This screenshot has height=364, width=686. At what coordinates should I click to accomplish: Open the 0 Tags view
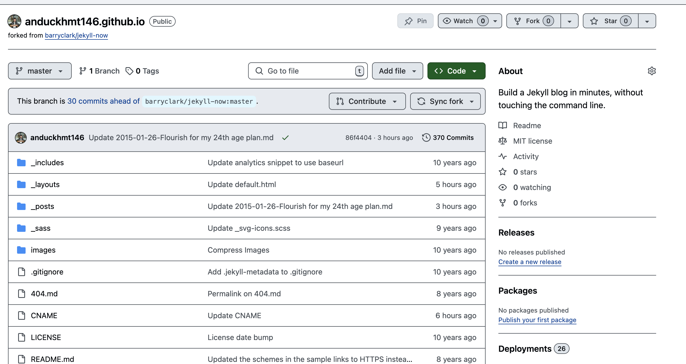[x=142, y=71]
